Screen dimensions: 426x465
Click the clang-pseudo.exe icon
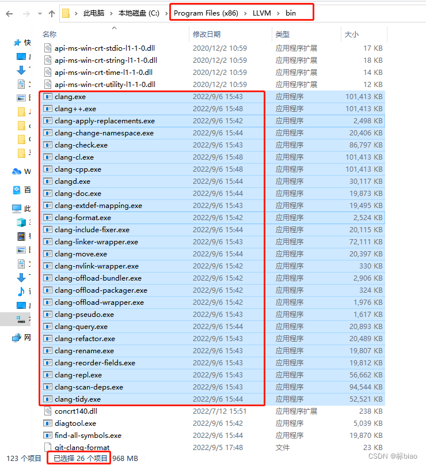click(x=48, y=315)
